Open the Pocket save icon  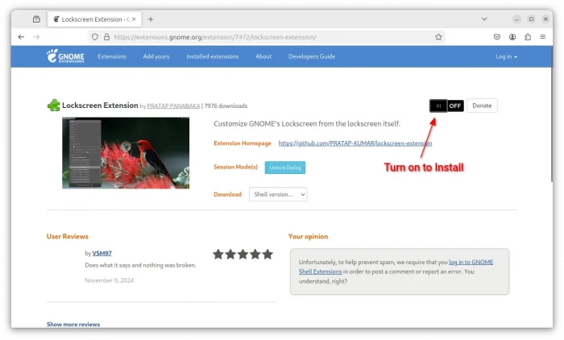point(497,37)
